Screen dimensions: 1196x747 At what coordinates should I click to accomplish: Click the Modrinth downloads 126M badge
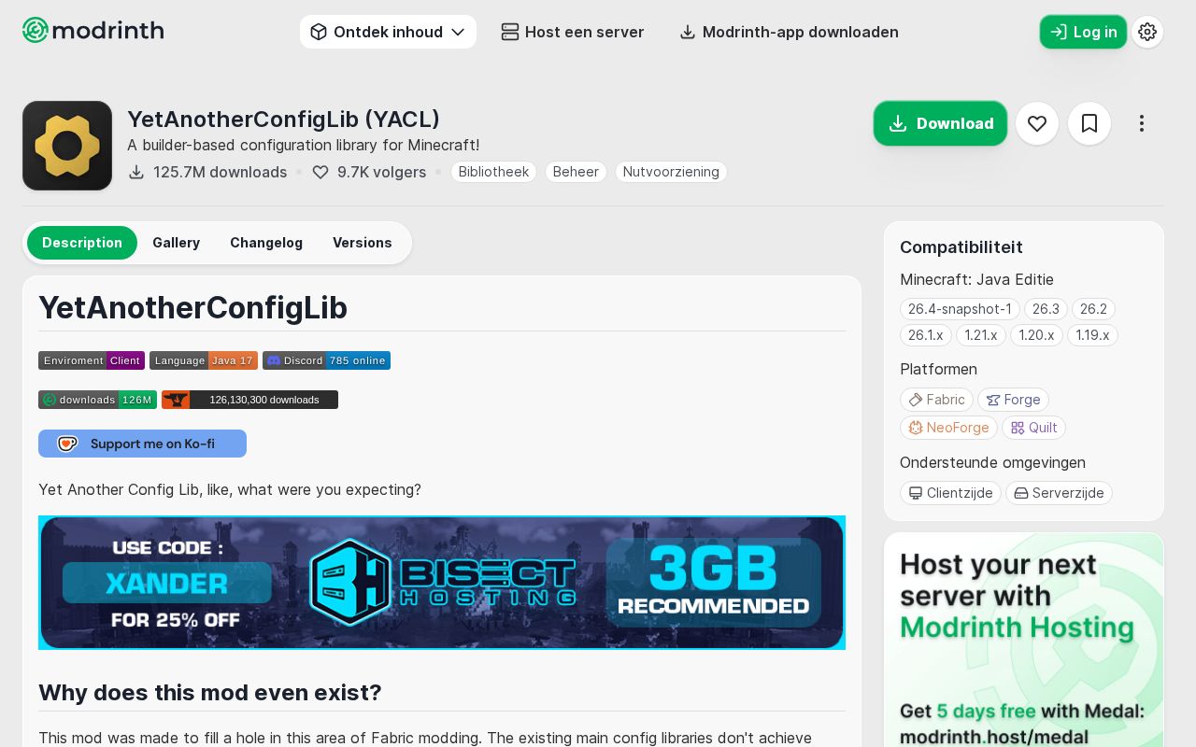[97, 400]
